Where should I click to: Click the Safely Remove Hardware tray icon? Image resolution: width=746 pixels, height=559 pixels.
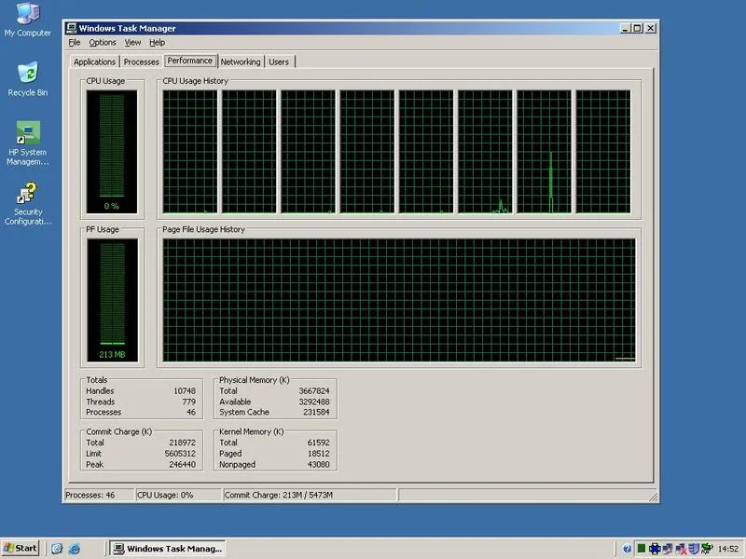(x=707, y=549)
